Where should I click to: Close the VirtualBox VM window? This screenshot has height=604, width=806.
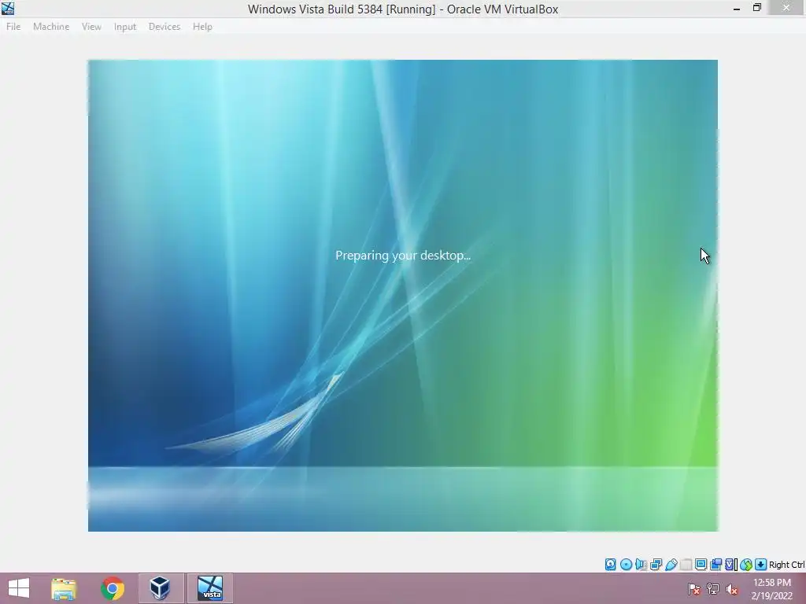click(786, 8)
